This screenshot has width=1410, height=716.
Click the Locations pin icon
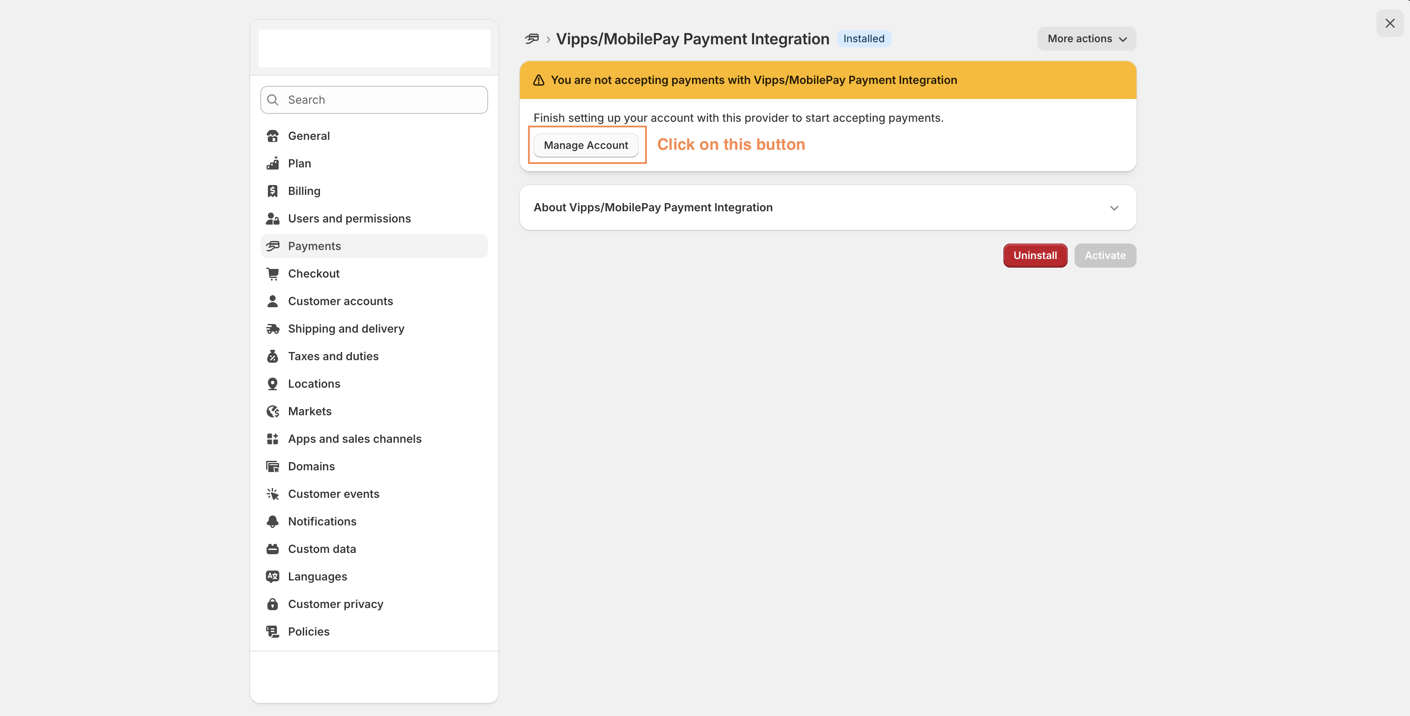(x=273, y=384)
